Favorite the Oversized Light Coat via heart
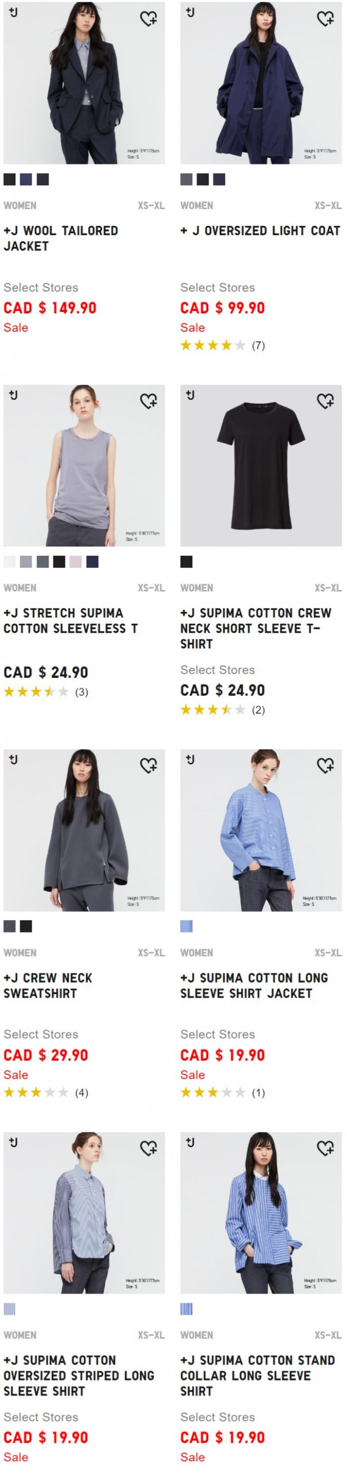Image resolution: width=347 pixels, height=1478 pixels. 326,19
